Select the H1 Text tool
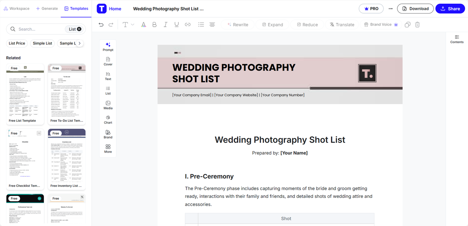 click(x=108, y=76)
